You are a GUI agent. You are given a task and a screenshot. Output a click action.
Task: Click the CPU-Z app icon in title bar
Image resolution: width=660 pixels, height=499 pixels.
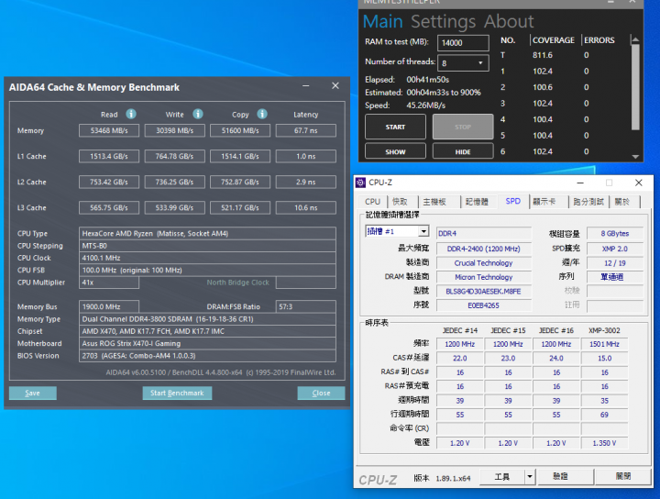tap(361, 183)
